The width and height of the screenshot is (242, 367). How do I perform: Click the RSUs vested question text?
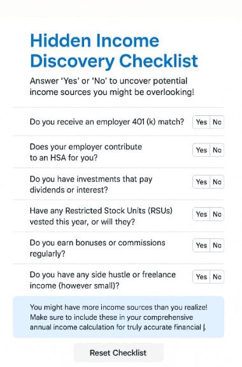coord(101,216)
